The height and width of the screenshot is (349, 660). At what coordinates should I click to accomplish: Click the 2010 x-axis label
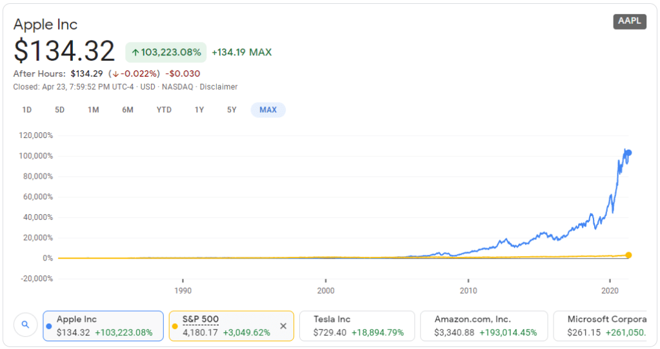click(468, 290)
